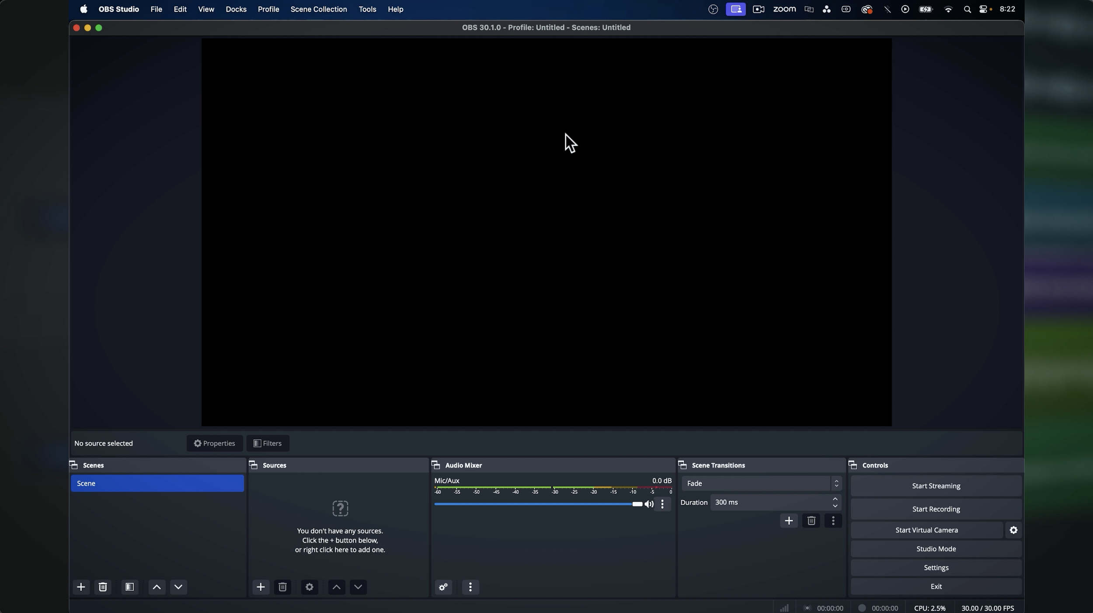Image resolution: width=1093 pixels, height=613 pixels.
Task: Remove selected scene with trash icon
Action: [103, 587]
